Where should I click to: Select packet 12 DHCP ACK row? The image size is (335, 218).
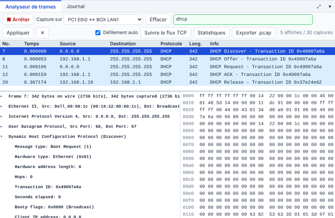pyautogui.click(x=167, y=74)
